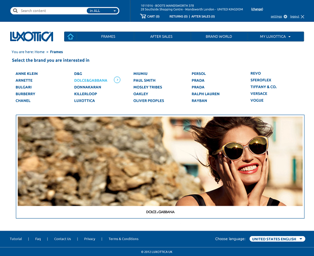The image size is (314, 256).
Task: Click the shopping cart icon
Action: pyautogui.click(x=143, y=16)
